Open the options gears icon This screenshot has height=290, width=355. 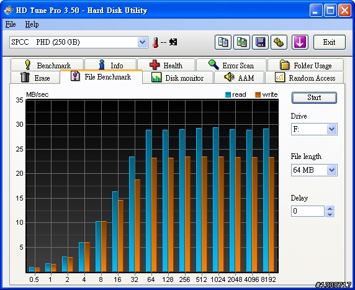(279, 42)
